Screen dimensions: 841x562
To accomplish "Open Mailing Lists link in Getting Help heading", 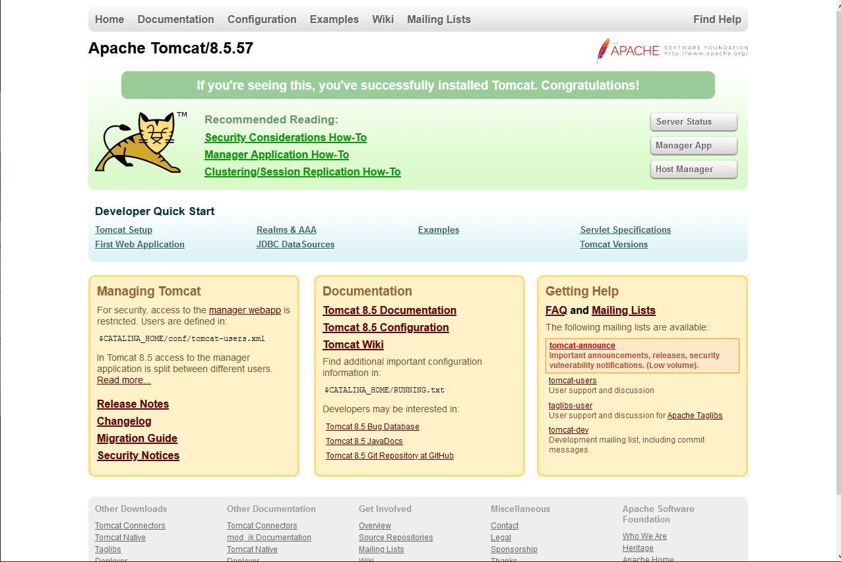I will 623,310.
